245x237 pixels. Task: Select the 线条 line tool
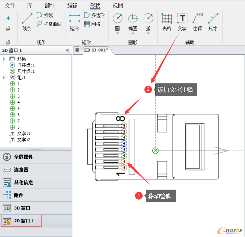click(27, 22)
